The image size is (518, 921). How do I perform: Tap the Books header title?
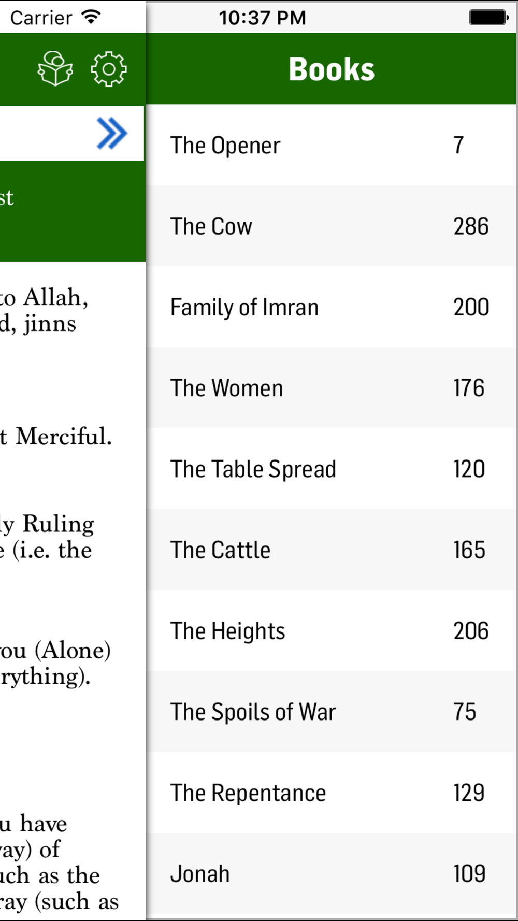coord(332,69)
